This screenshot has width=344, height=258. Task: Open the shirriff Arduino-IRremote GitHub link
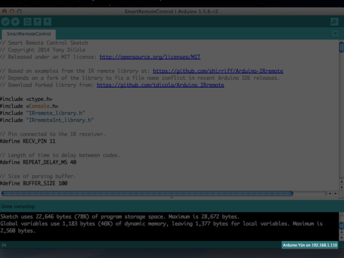pos(218,71)
